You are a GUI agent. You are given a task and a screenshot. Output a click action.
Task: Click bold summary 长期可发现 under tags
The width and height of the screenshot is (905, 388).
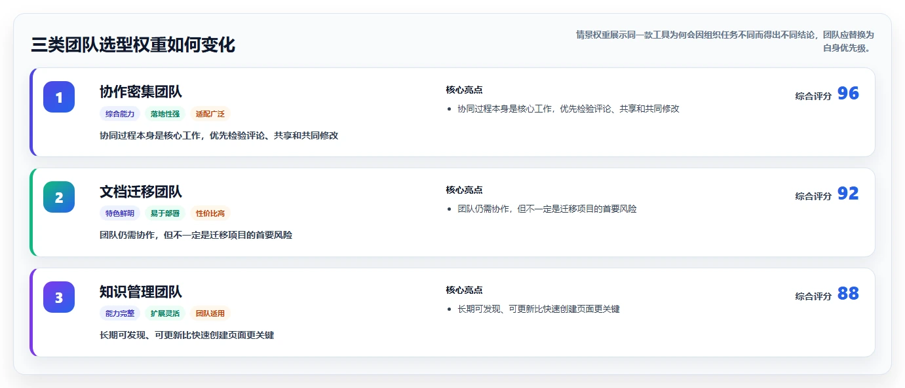[x=187, y=335]
